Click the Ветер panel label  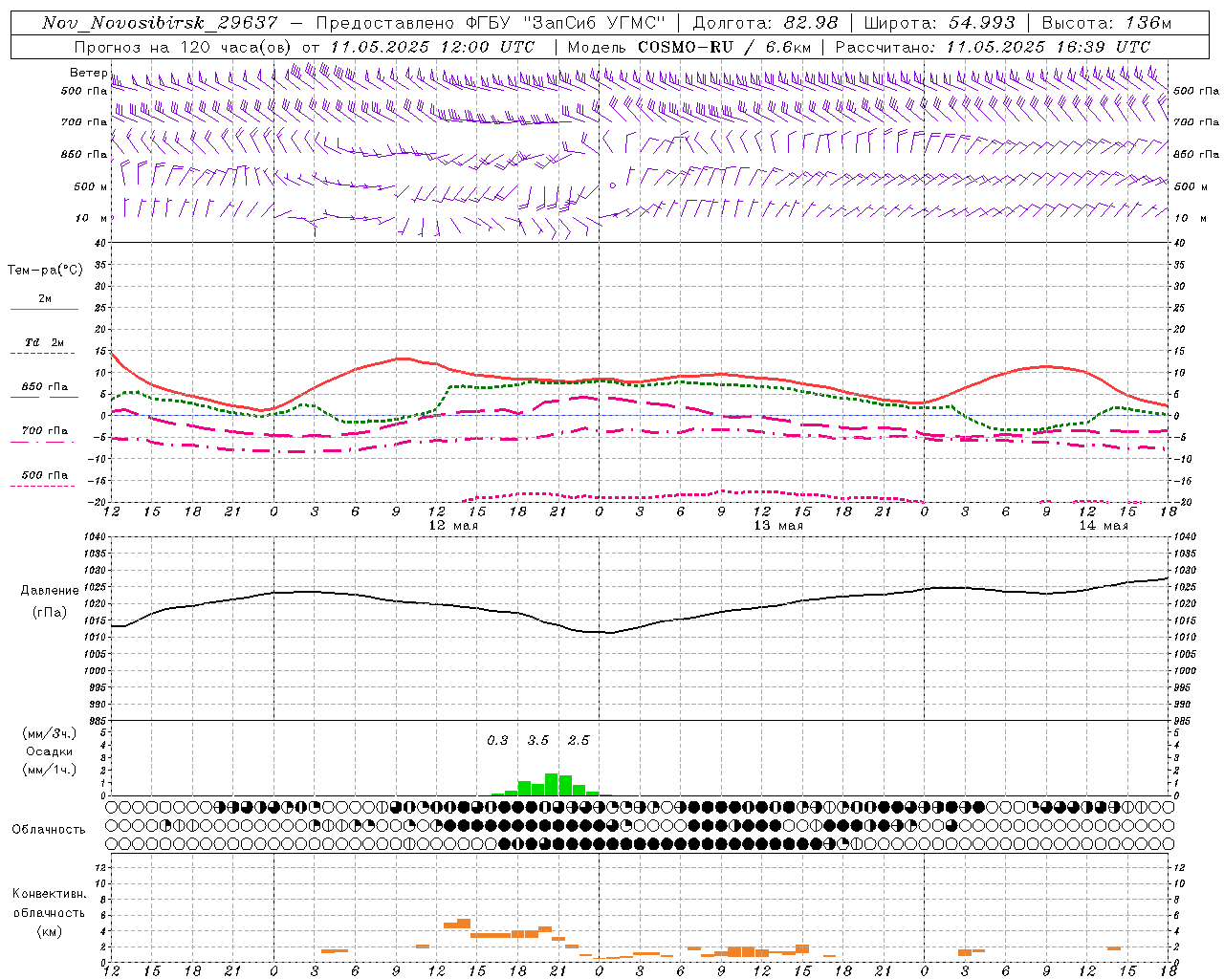click(88, 73)
